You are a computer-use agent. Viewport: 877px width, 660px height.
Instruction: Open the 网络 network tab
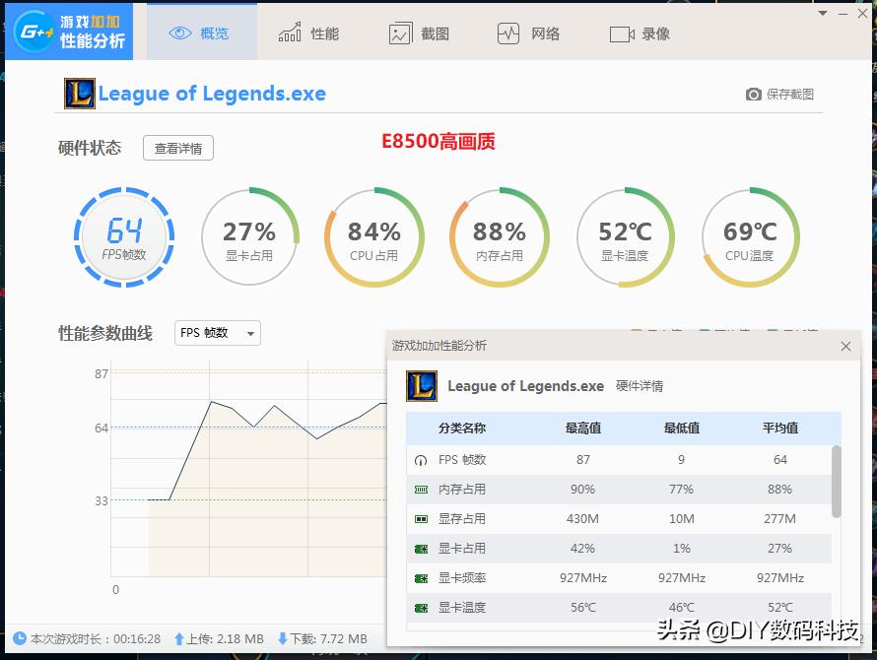point(528,32)
